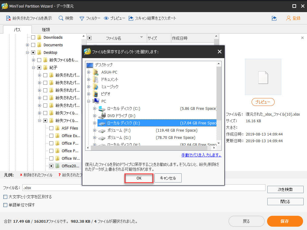Select the パス tab
307x230 pixels.
(17, 29)
